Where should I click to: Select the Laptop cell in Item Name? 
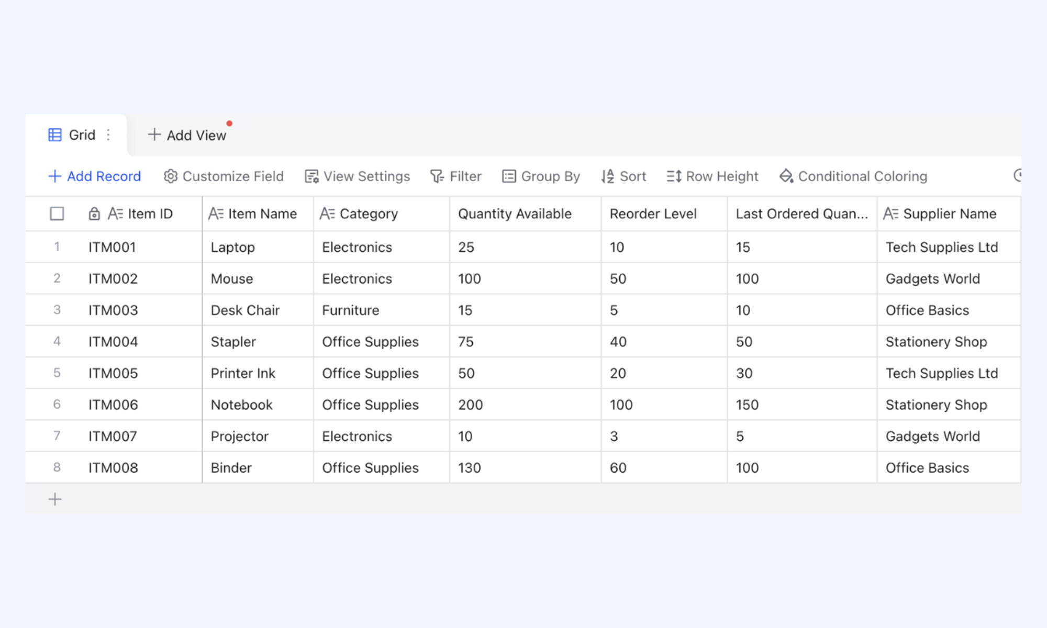[x=258, y=247]
